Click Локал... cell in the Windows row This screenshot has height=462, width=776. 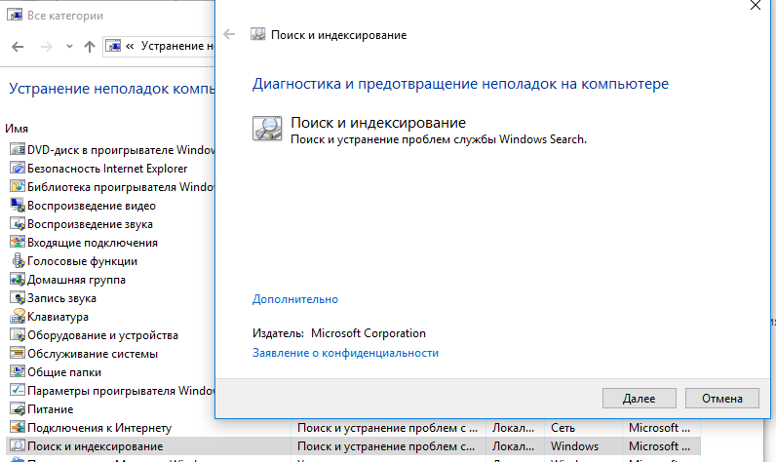[x=514, y=446]
